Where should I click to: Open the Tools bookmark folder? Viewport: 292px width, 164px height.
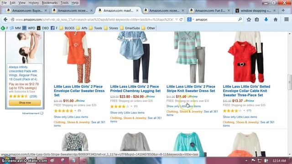(x=95, y=28)
